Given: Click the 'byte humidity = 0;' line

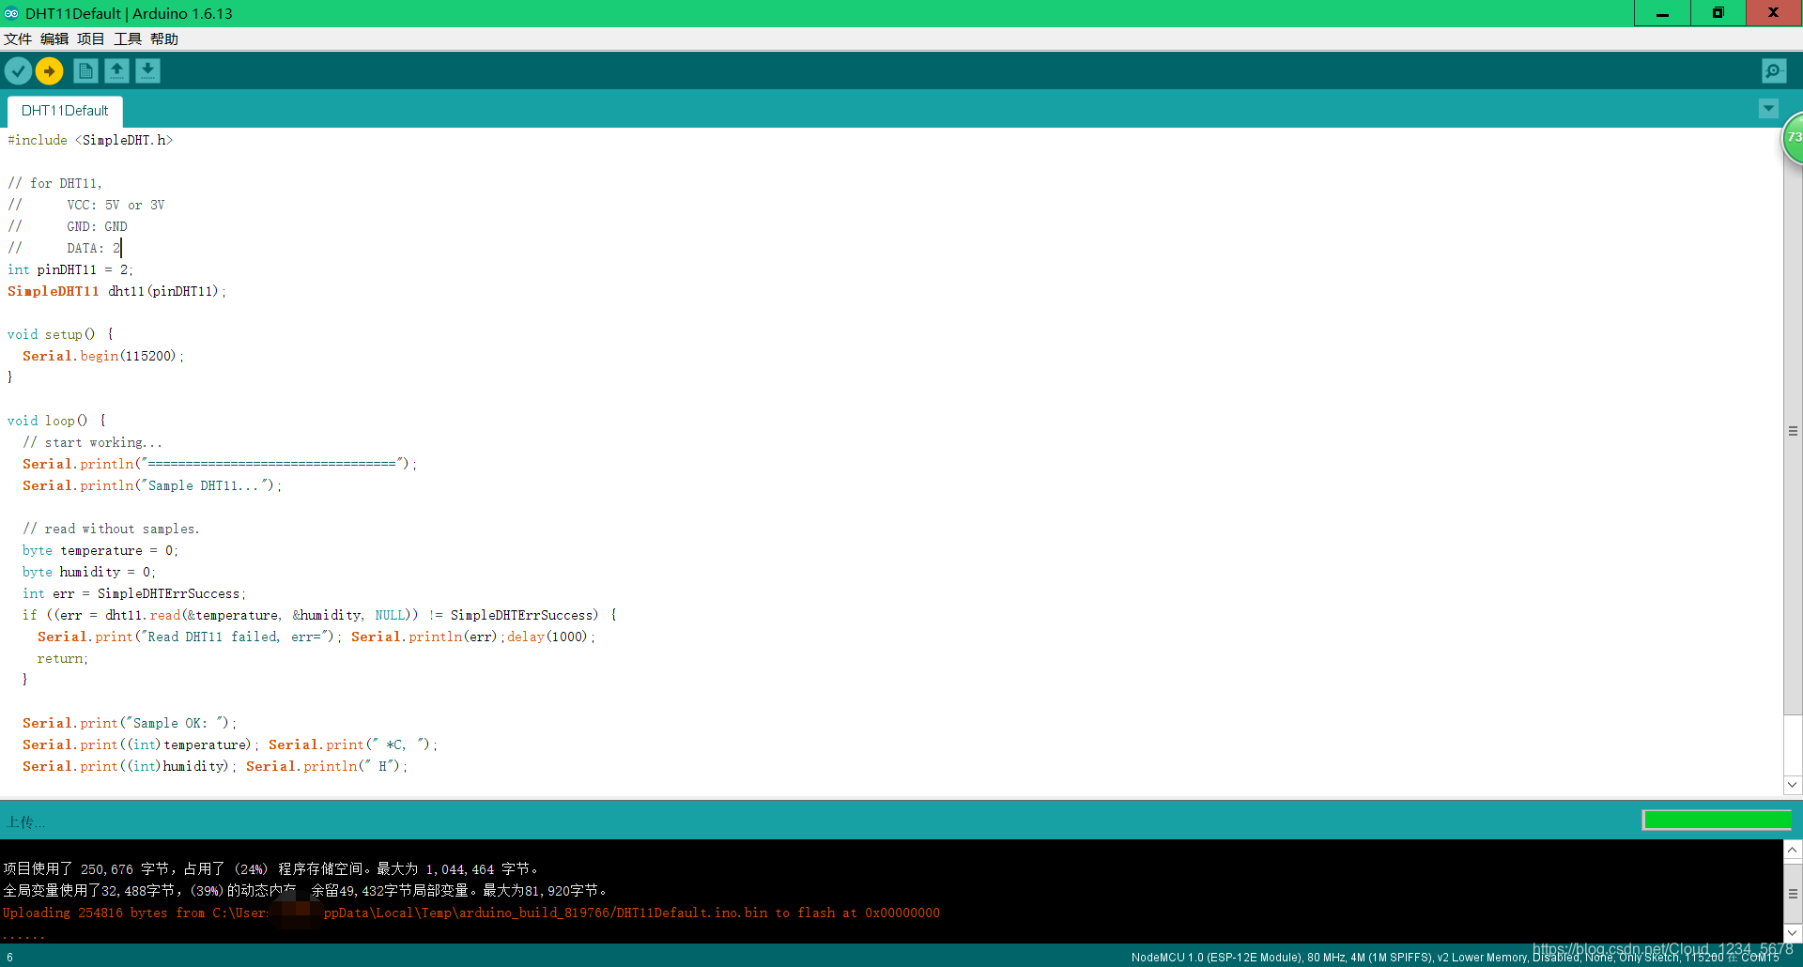Looking at the screenshot, I should 89,572.
